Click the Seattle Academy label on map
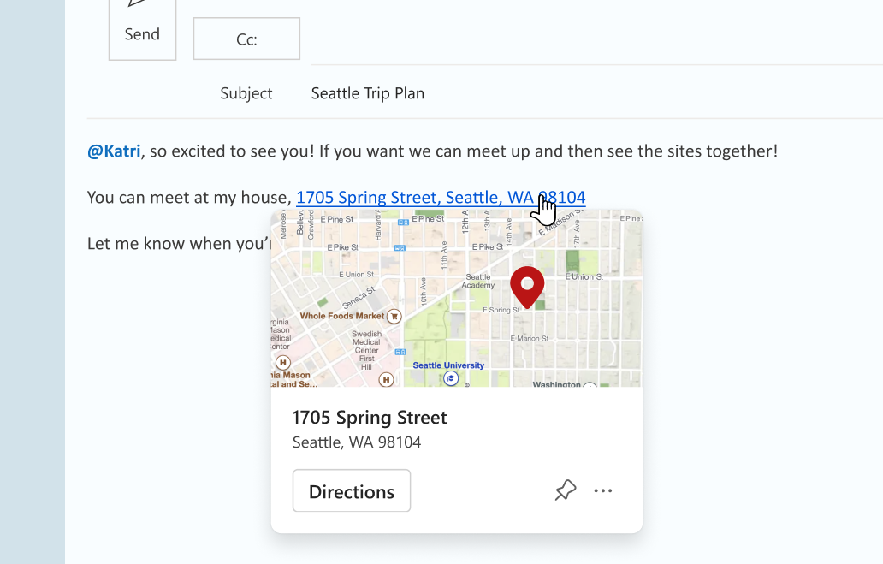 [478, 282]
